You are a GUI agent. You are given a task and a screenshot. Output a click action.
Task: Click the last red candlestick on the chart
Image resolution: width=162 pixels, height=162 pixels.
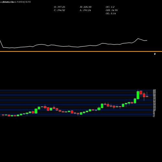click(147, 96)
